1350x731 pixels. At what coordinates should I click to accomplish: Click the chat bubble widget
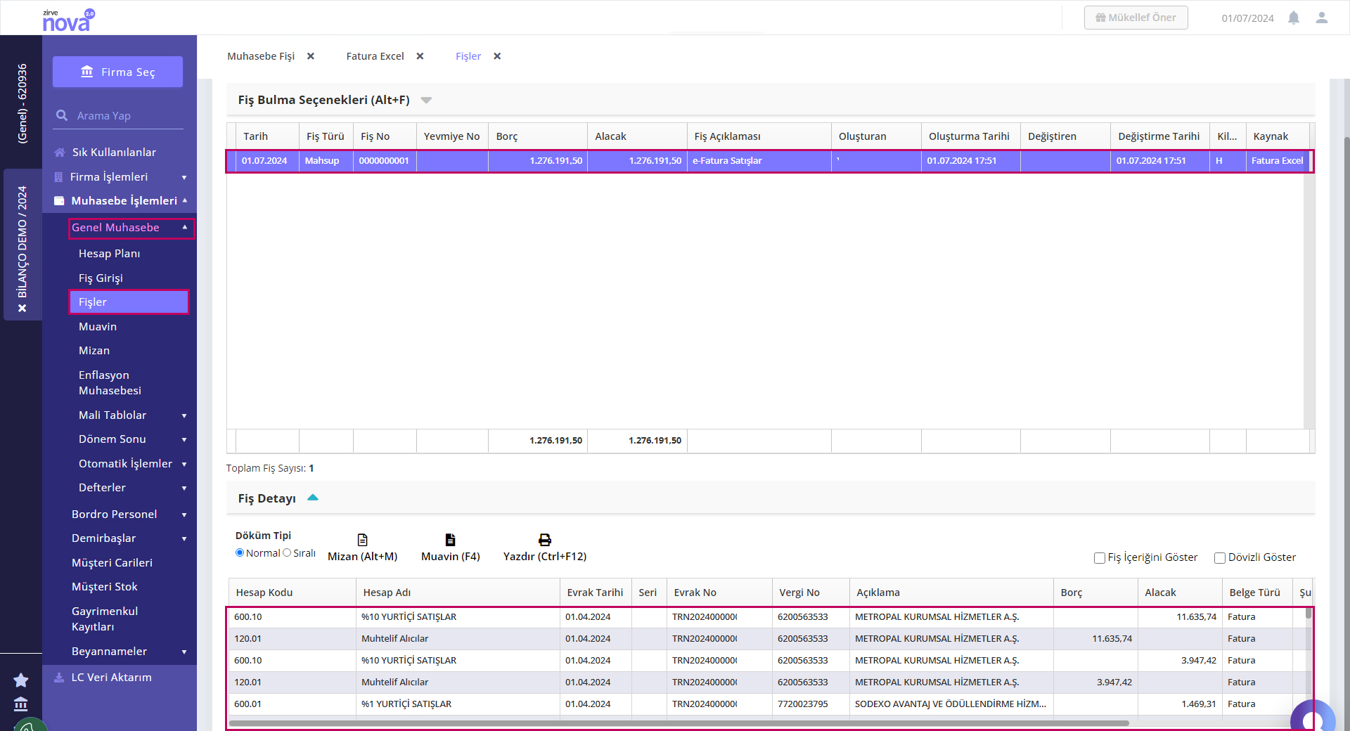pos(1312,718)
